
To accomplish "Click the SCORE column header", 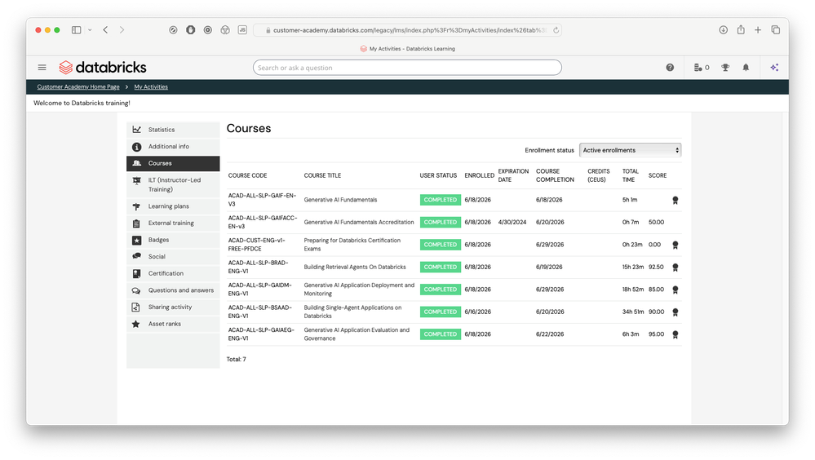I will [658, 175].
